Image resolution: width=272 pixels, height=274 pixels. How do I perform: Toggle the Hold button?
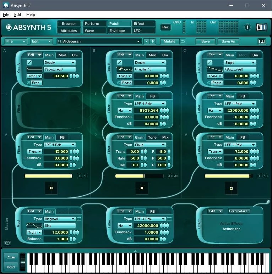[11, 267]
